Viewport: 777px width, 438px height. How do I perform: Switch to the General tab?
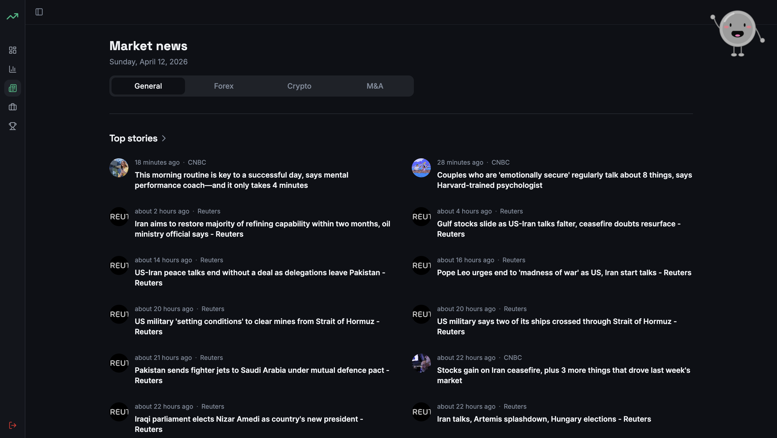(x=148, y=86)
